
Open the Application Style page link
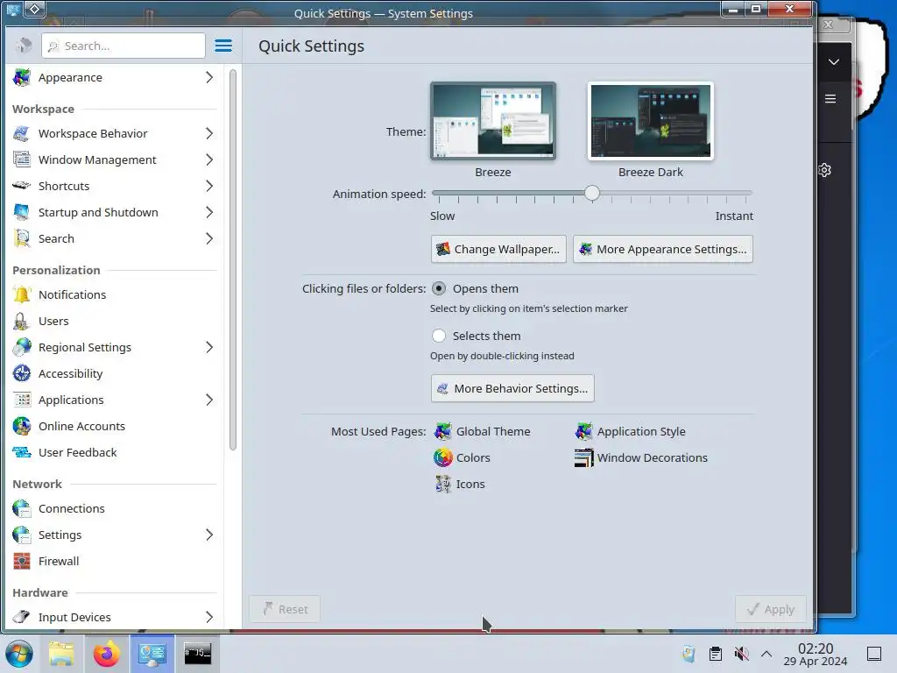coord(641,431)
